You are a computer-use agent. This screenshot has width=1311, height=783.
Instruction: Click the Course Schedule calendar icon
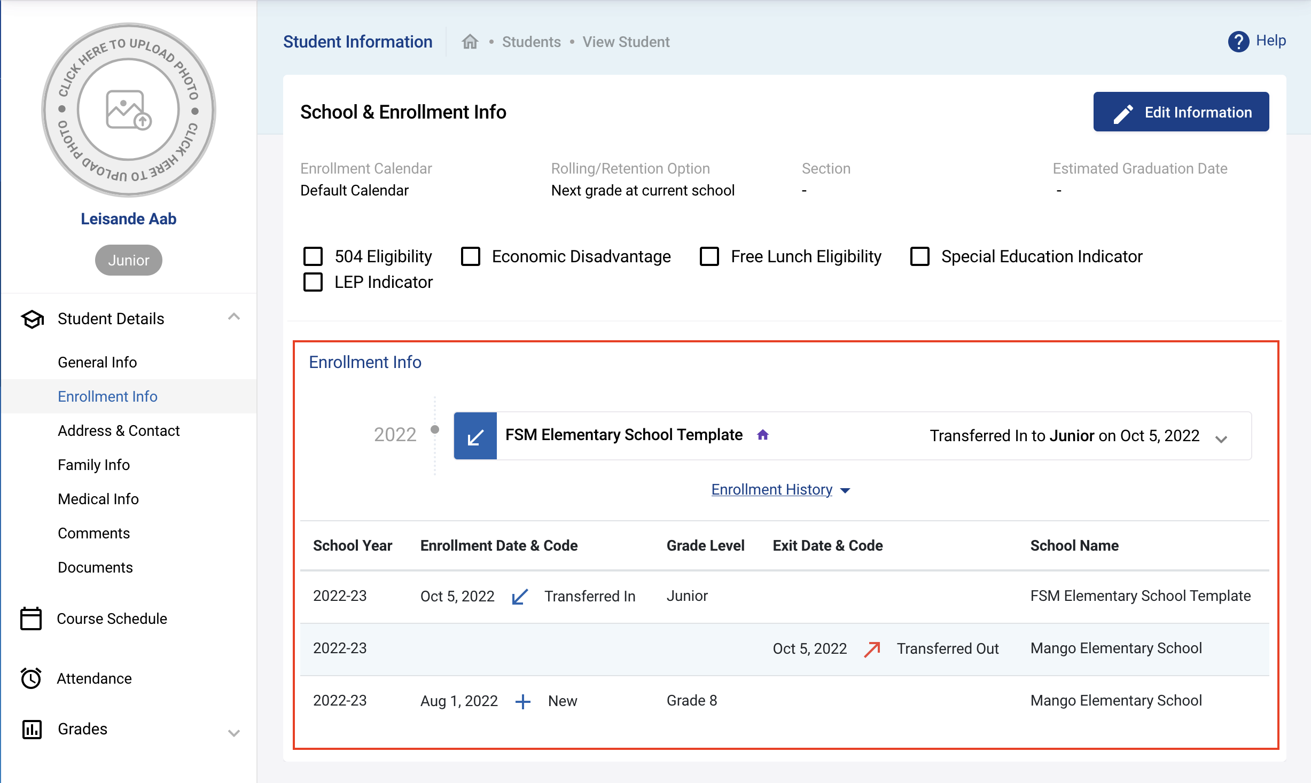pyautogui.click(x=31, y=618)
